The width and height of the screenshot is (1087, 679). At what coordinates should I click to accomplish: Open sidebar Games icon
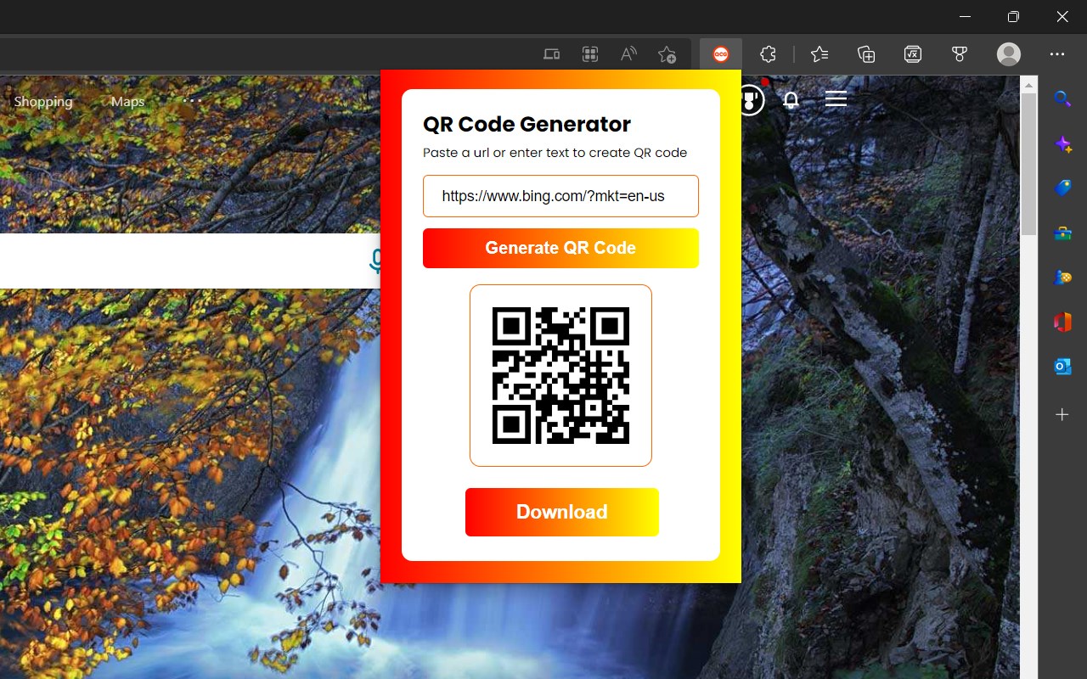tap(1062, 277)
